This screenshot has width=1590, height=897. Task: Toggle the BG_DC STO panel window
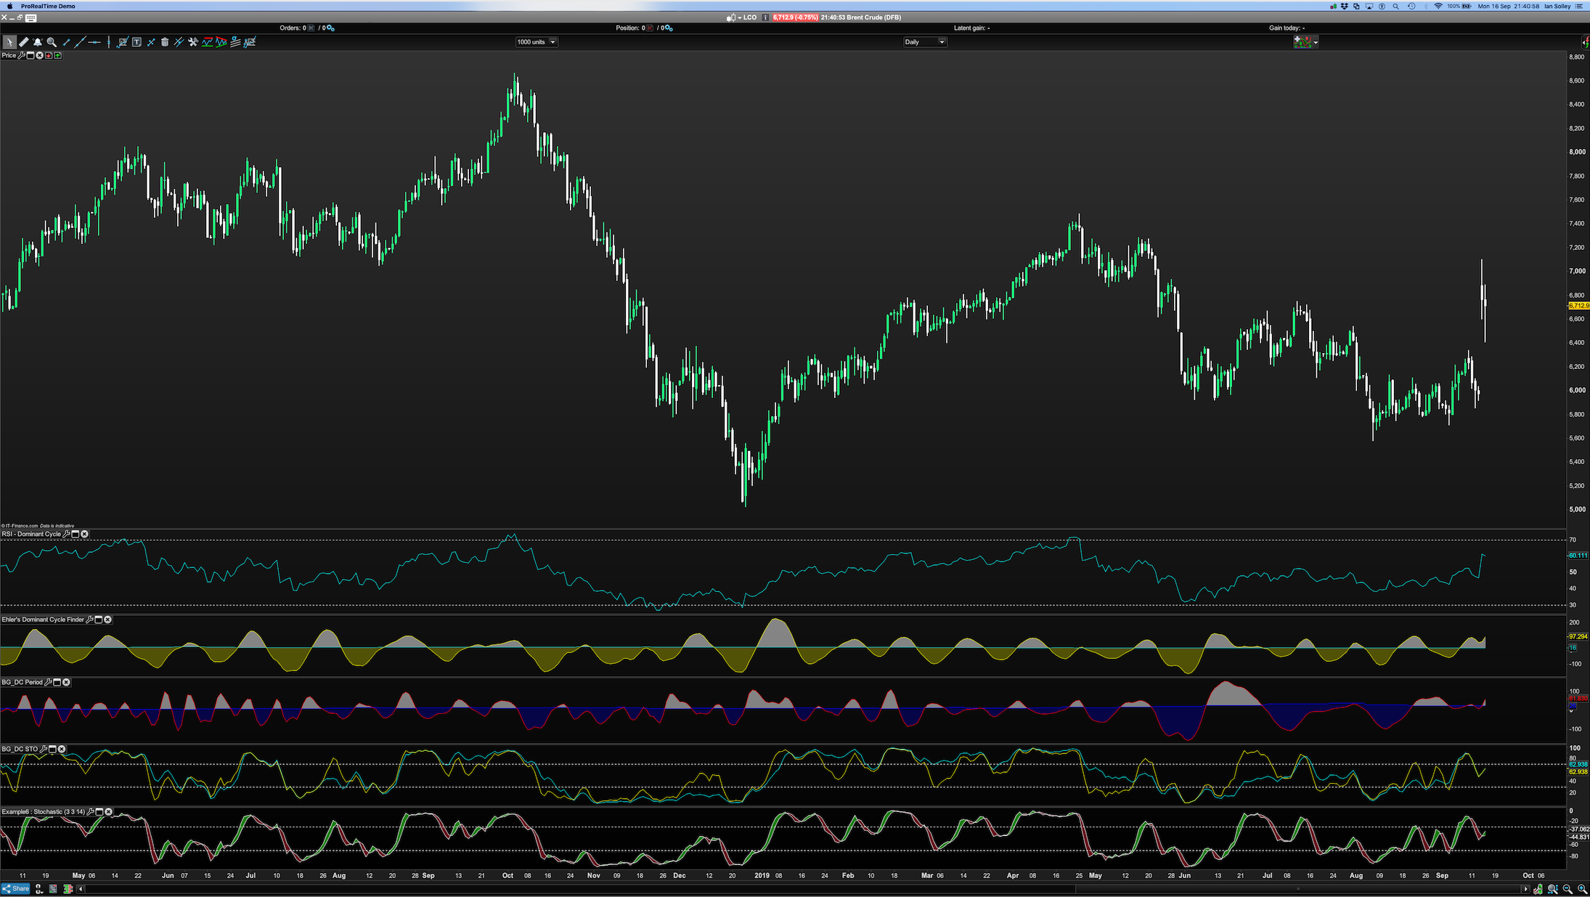[52, 749]
